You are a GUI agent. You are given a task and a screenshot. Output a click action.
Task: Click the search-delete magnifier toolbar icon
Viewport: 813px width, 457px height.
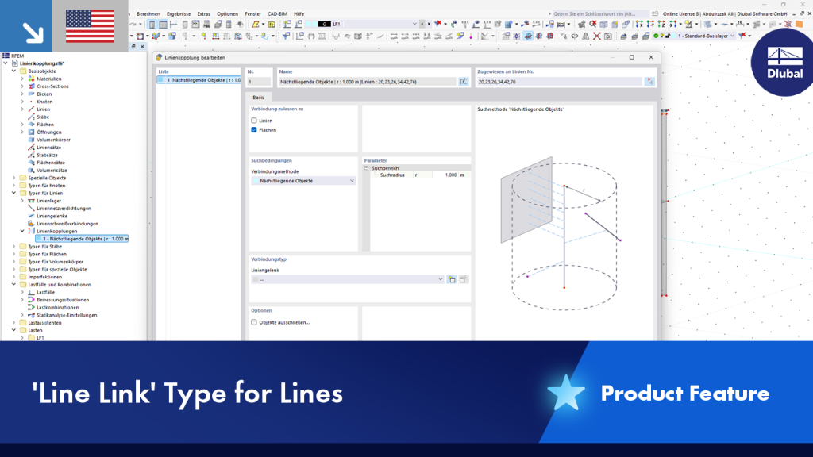(x=592, y=25)
